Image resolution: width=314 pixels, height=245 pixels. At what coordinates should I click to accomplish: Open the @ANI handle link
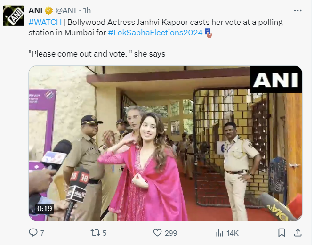point(68,11)
